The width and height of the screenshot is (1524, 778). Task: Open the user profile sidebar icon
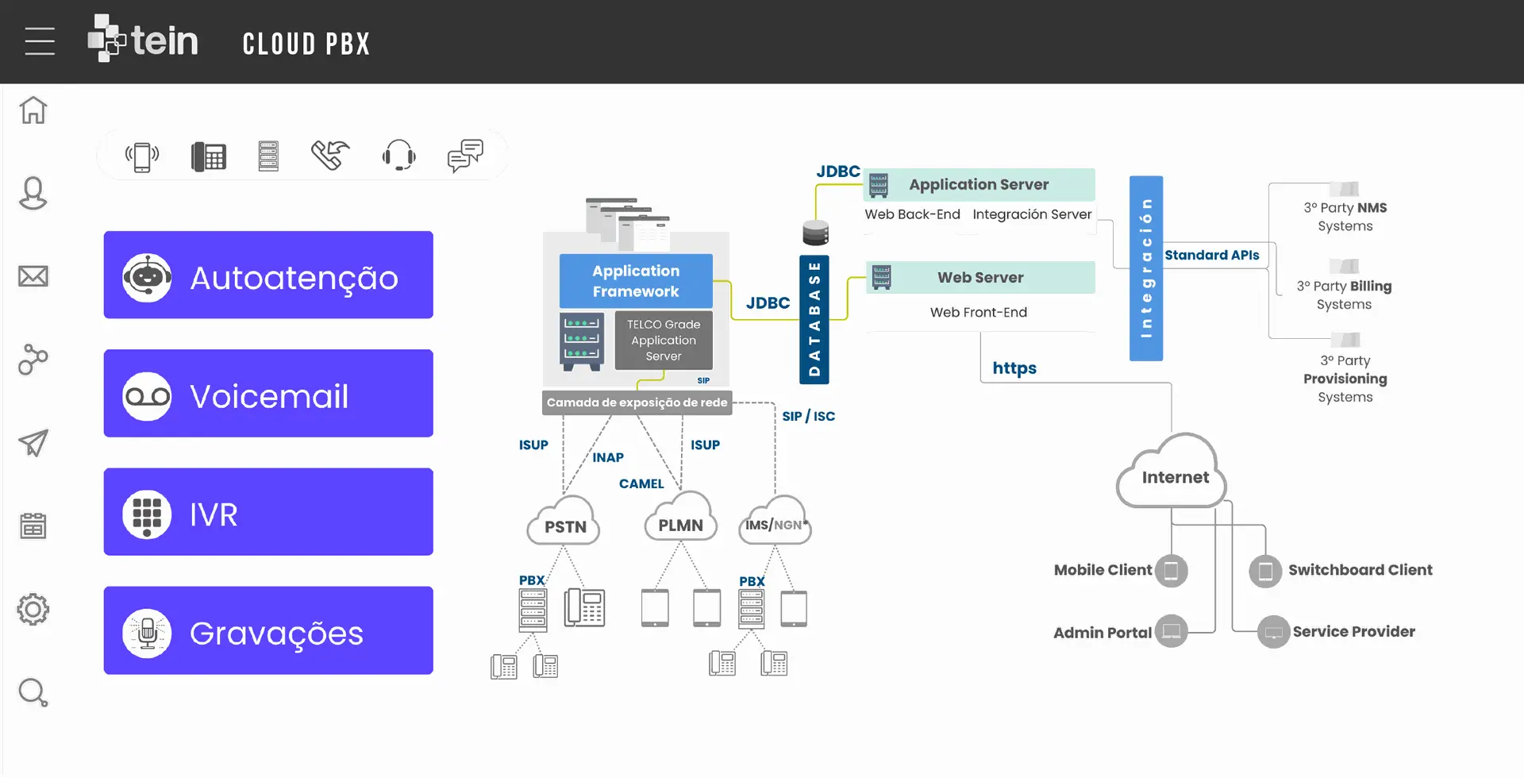coord(33,193)
